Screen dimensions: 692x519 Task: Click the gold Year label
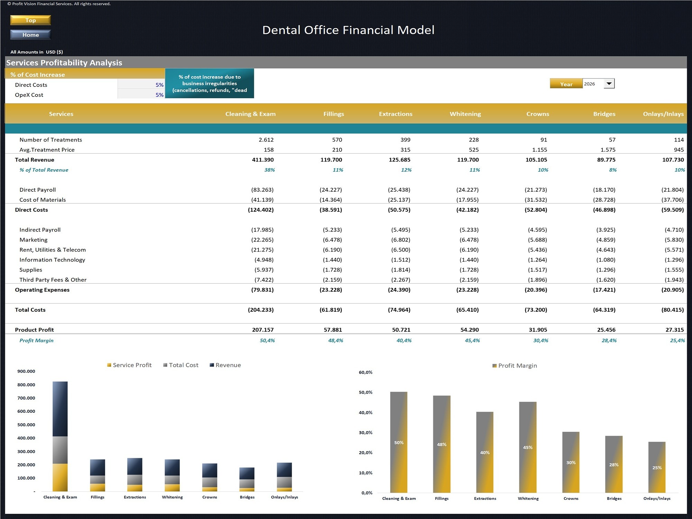(x=566, y=84)
